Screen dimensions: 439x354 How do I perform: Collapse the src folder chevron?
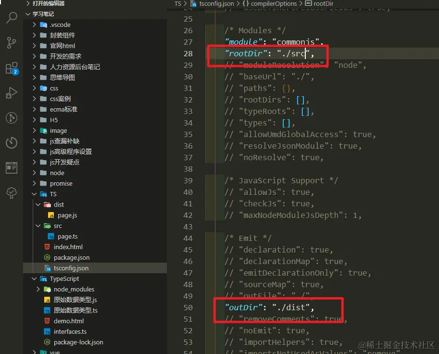38,226
